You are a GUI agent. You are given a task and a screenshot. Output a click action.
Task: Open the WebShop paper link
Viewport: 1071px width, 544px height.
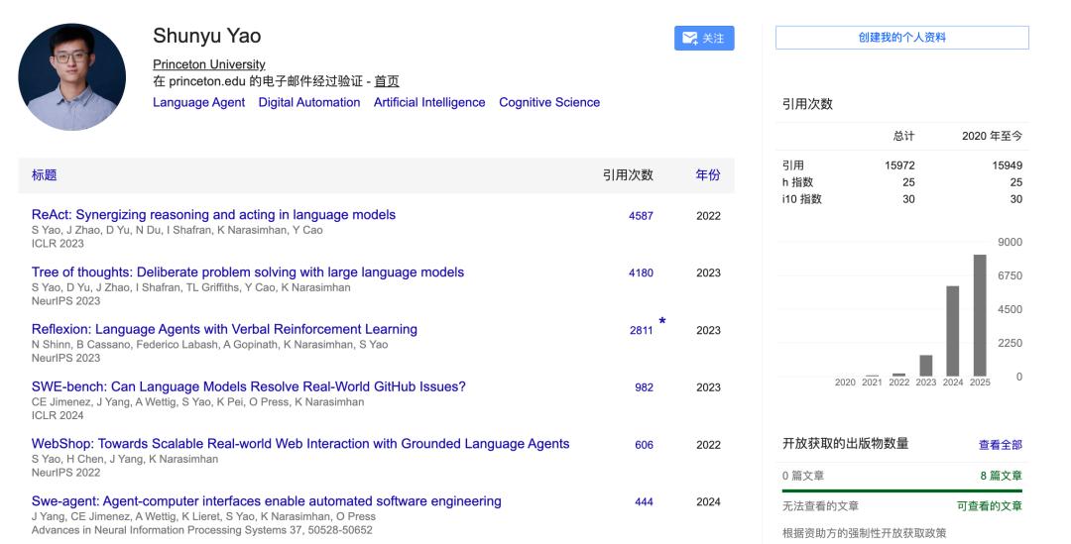pos(300,444)
